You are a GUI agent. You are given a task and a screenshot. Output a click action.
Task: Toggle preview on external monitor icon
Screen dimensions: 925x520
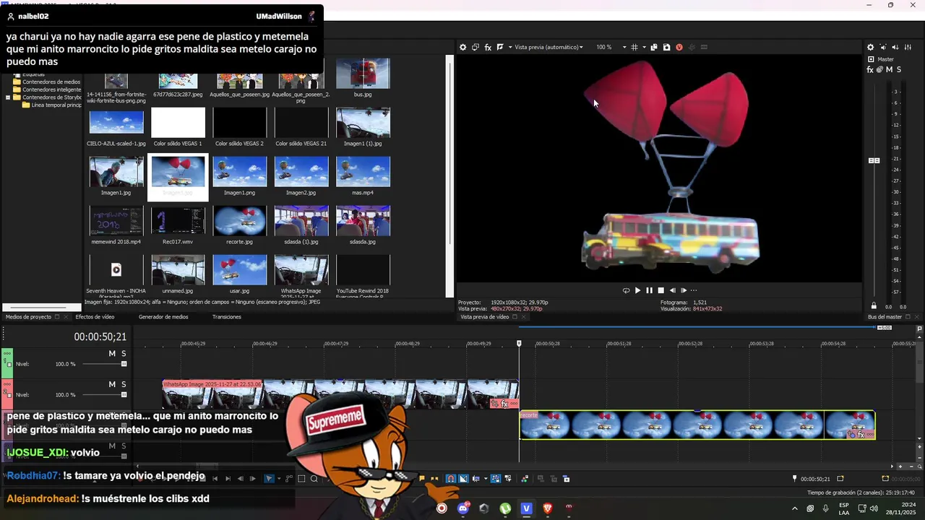tap(476, 47)
